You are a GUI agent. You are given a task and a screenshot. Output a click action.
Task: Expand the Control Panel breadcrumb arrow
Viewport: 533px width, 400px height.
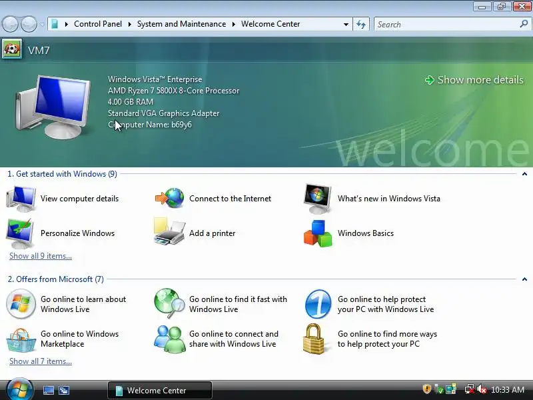[129, 24]
